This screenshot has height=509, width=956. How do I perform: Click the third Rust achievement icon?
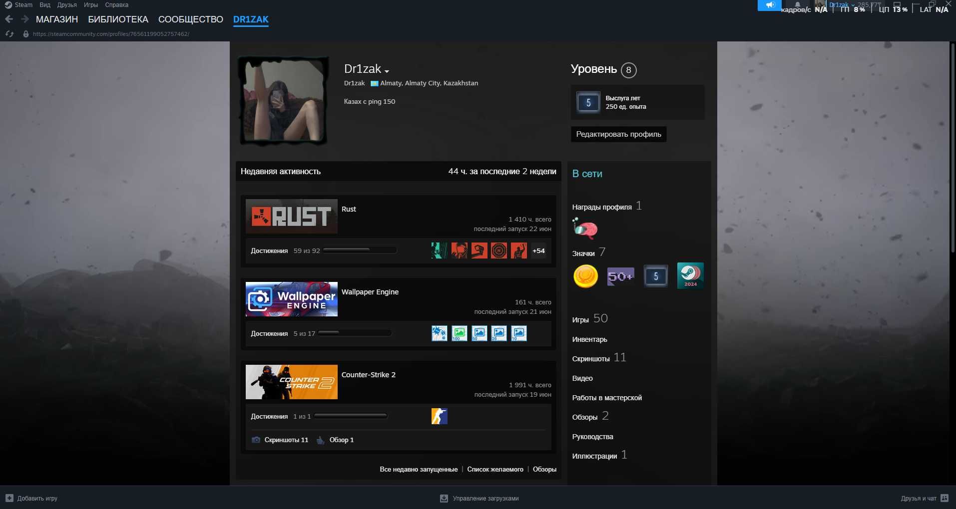pyautogui.click(x=479, y=251)
